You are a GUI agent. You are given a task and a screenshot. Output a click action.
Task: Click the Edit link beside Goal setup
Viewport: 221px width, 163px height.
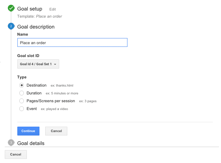[53, 9]
